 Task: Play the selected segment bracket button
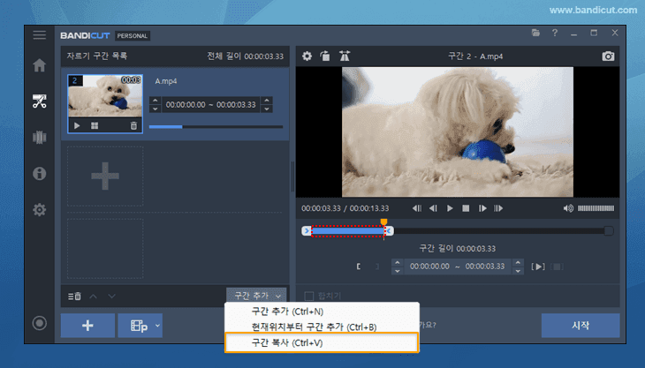tap(538, 267)
